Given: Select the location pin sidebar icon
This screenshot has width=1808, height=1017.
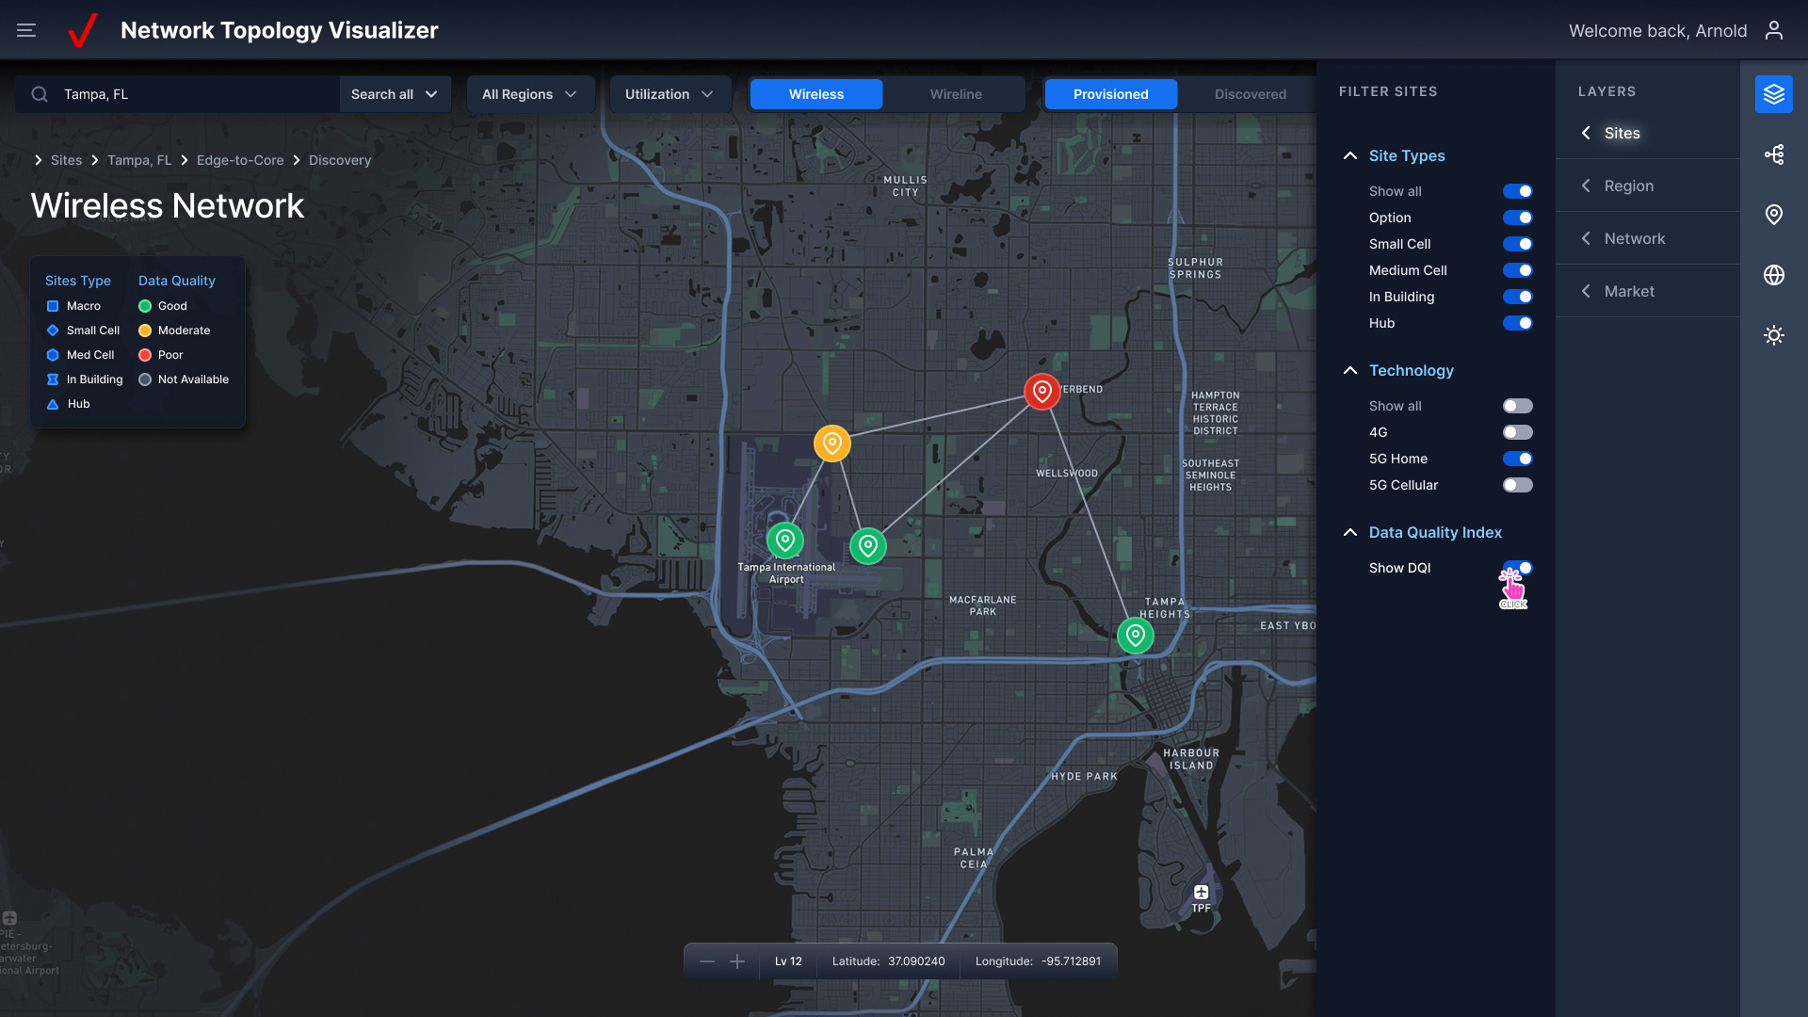Looking at the screenshot, I should point(1774,215).
